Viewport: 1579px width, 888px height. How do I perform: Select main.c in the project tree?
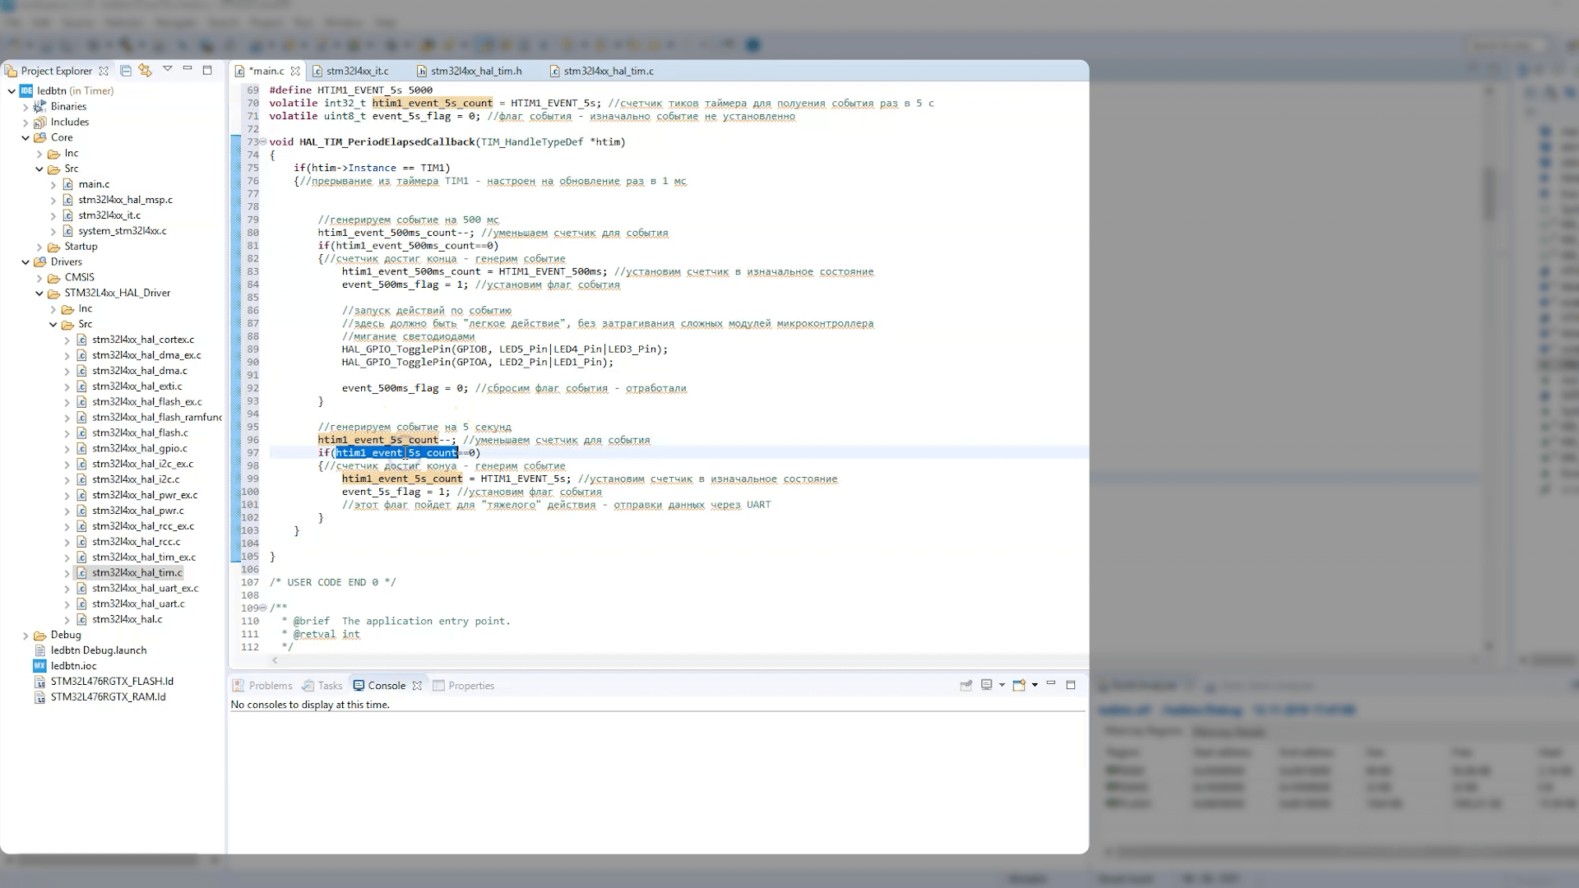pos(94,184)
